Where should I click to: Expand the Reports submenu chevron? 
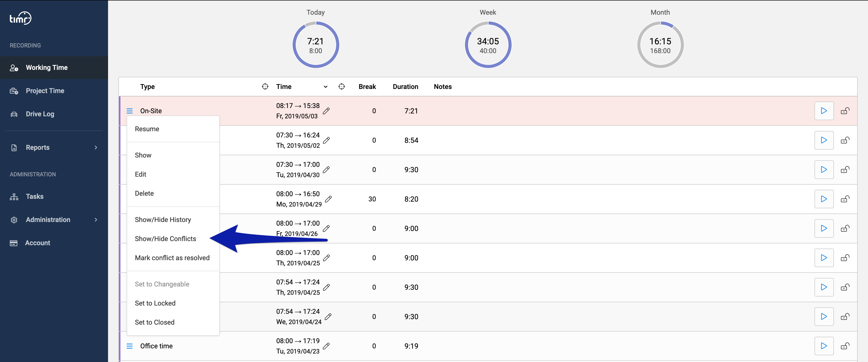(x=96, y=147)
